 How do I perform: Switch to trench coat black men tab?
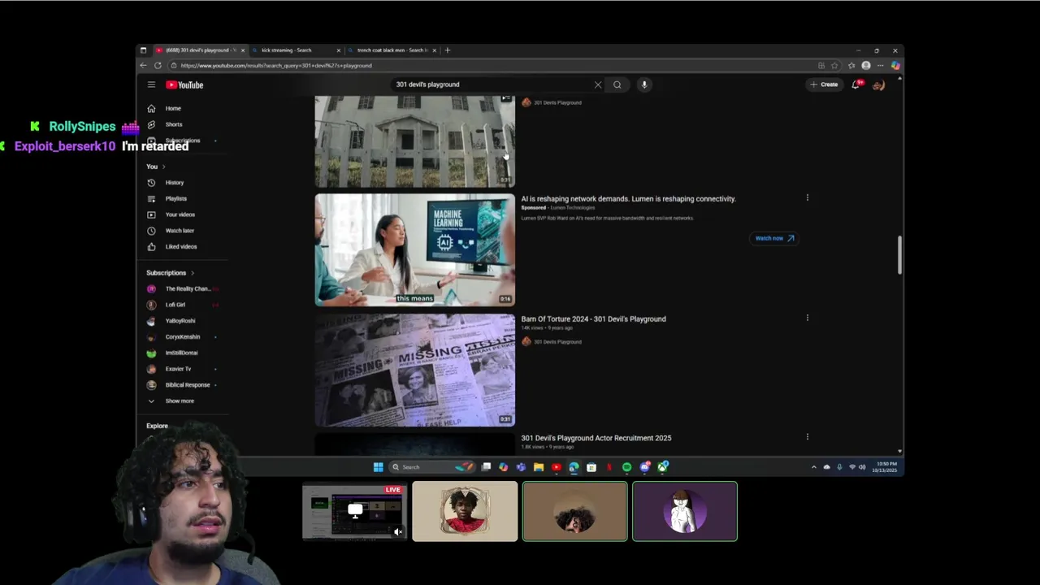coord(392,50)
